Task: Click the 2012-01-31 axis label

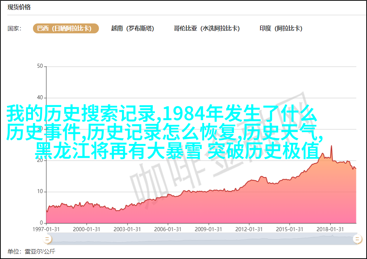Action: tap(249, 229)
